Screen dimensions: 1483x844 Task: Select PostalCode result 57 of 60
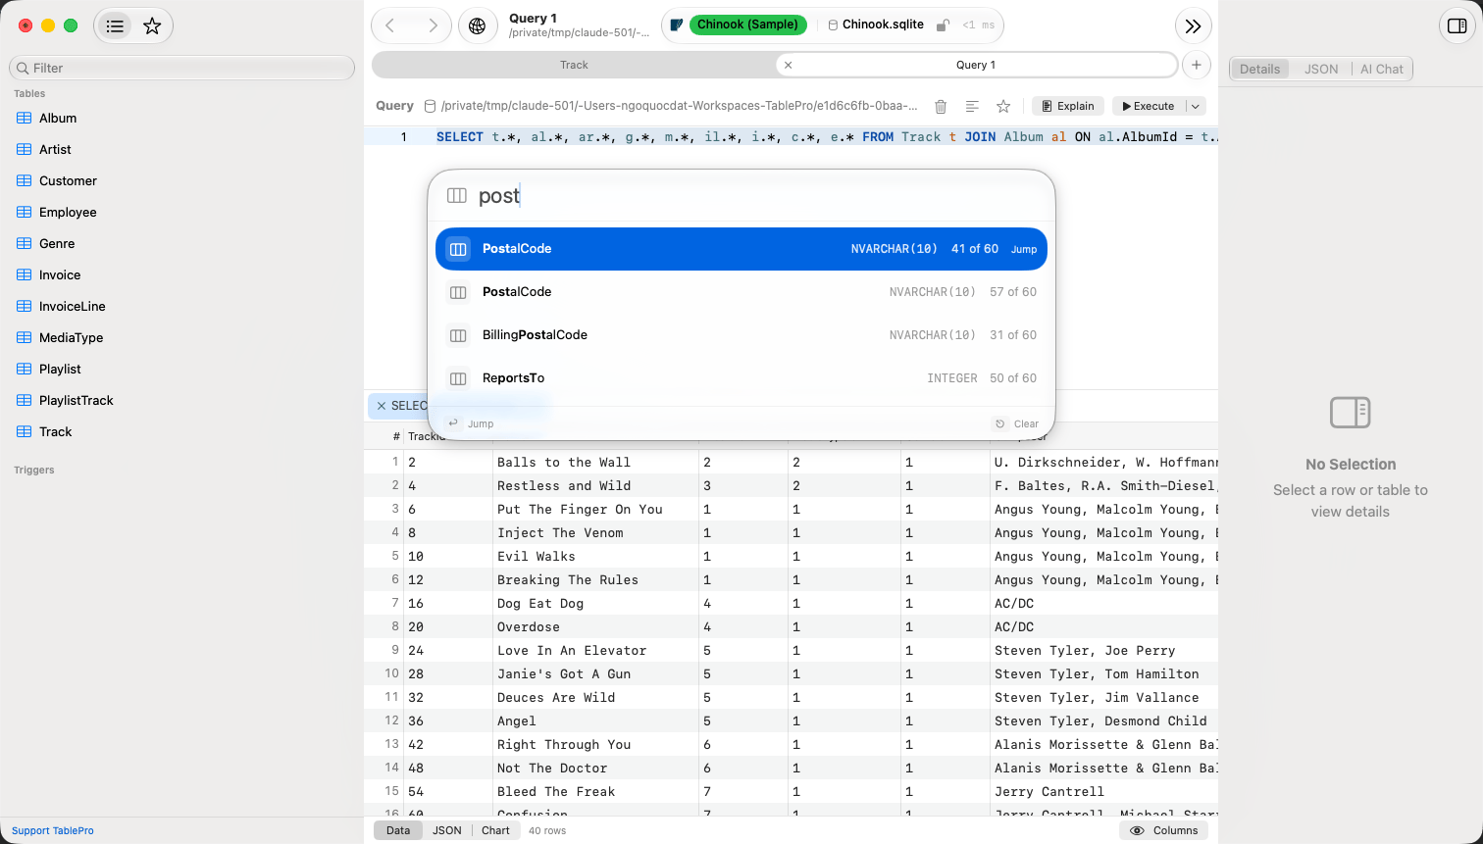tap(741, 292)
